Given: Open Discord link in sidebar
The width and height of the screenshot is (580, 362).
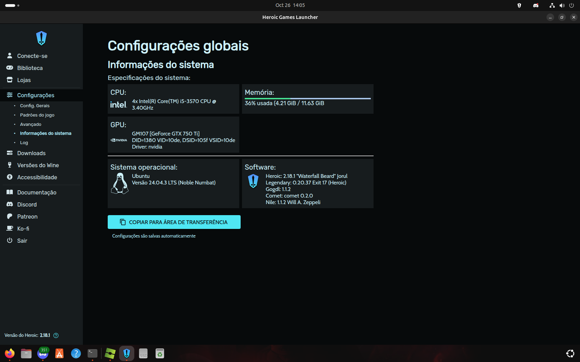Looking at the screenshot, I should 27,204.
